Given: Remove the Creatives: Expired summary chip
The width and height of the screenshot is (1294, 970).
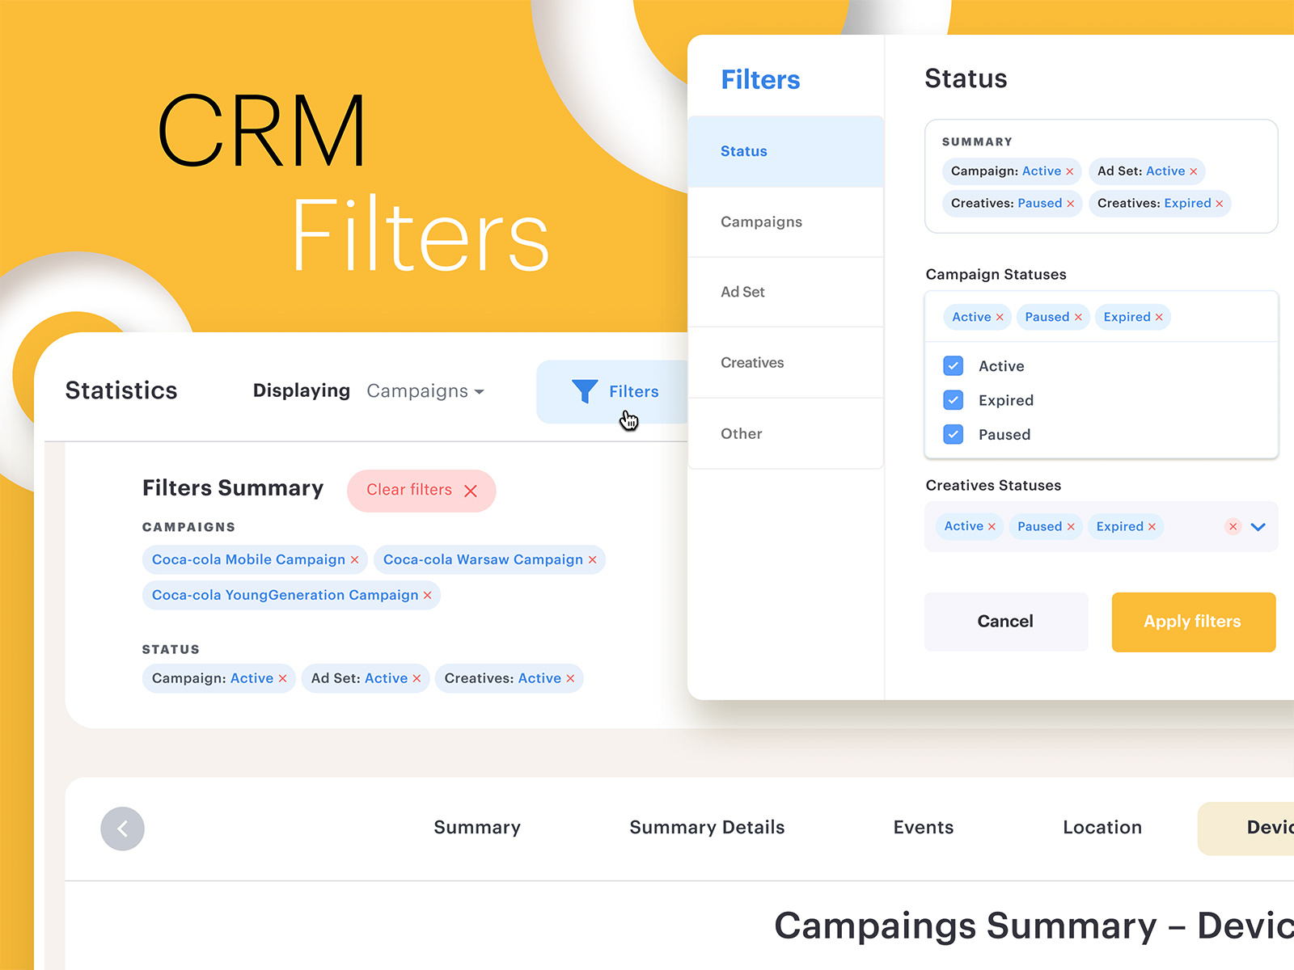Looking at the screenshot, I should coord(1221,203).
